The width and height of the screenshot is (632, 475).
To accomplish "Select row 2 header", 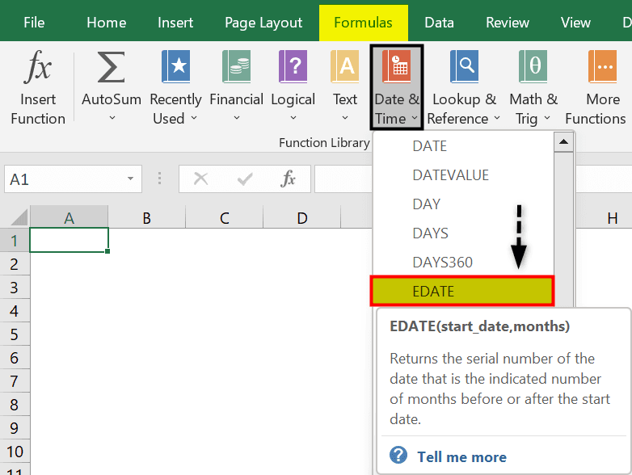I will (x=15, y=264).
